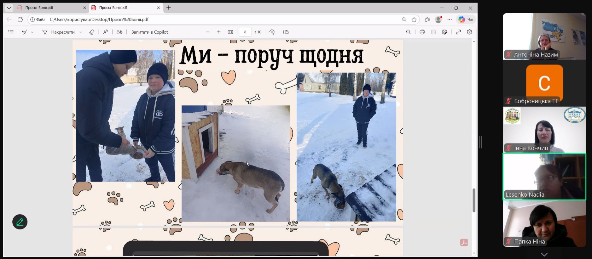Click the fit to width icon
592x259 pixels.
tap(230, 32)
